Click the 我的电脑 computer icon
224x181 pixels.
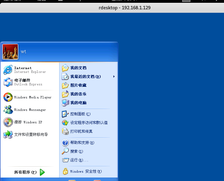tap(65, 103)
